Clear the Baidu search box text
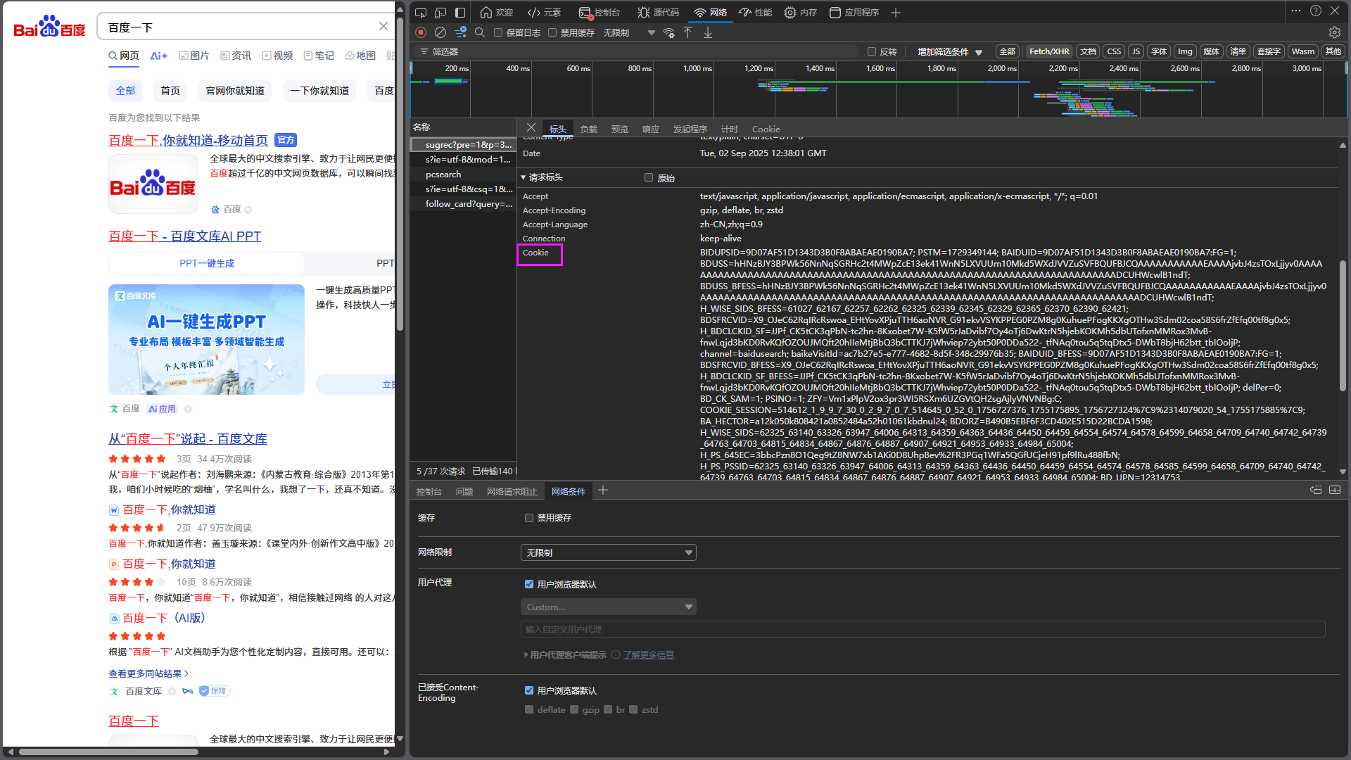The image size is (1351, 760). click(383, 26)
